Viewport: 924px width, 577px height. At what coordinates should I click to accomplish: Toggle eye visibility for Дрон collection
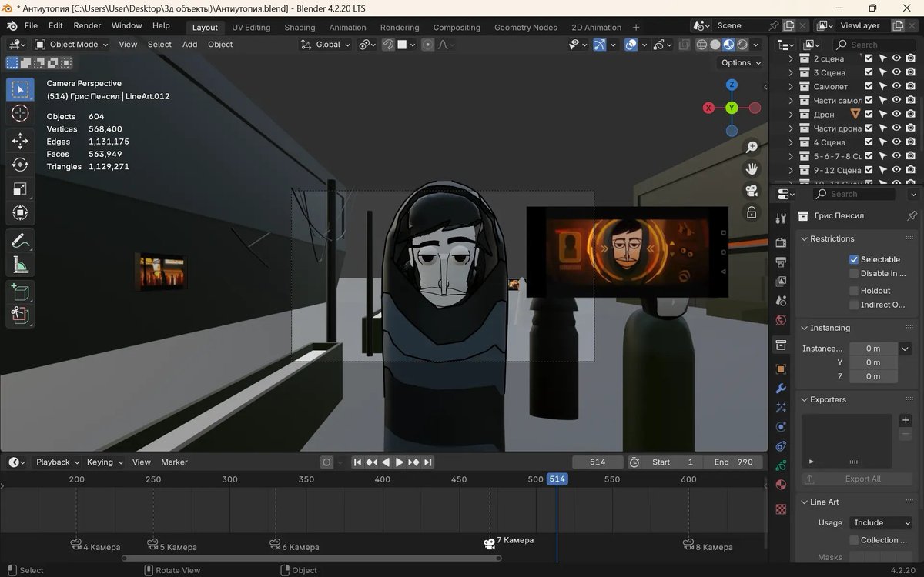coord(896,114)
